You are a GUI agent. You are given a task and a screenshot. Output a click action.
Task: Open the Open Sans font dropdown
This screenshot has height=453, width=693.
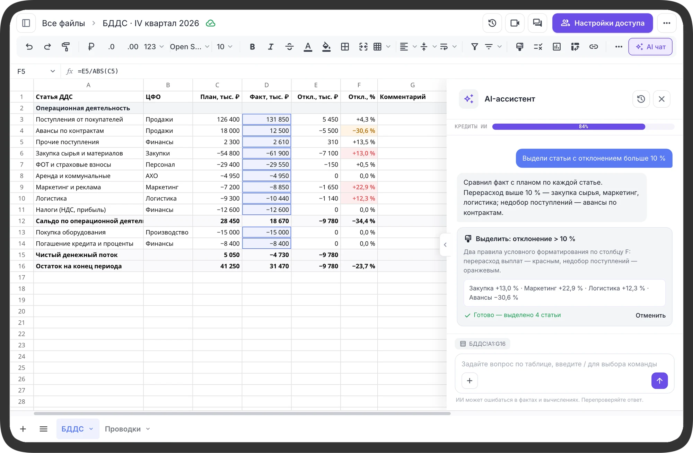click(190, 47)
